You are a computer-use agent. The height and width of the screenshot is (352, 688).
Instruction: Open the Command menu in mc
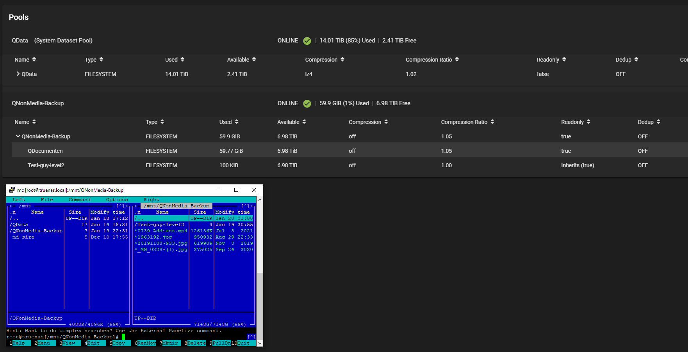pos(80,200)
